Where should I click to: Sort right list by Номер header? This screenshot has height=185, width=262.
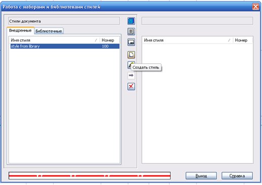pyautogui.click(x=243, y=40)
